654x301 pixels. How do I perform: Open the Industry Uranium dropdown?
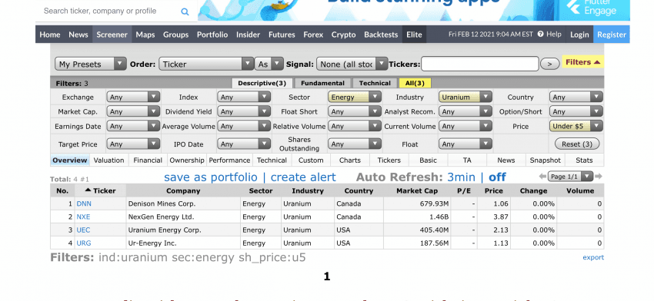(465, 97)
